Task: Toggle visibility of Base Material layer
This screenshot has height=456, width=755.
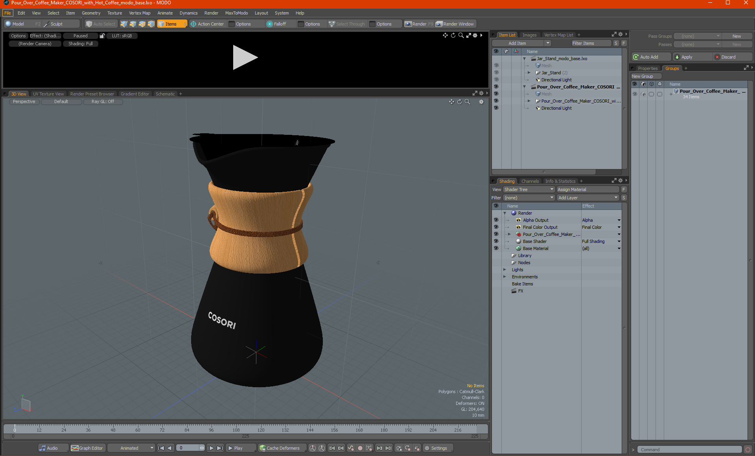Action: [x=496, y=248]
